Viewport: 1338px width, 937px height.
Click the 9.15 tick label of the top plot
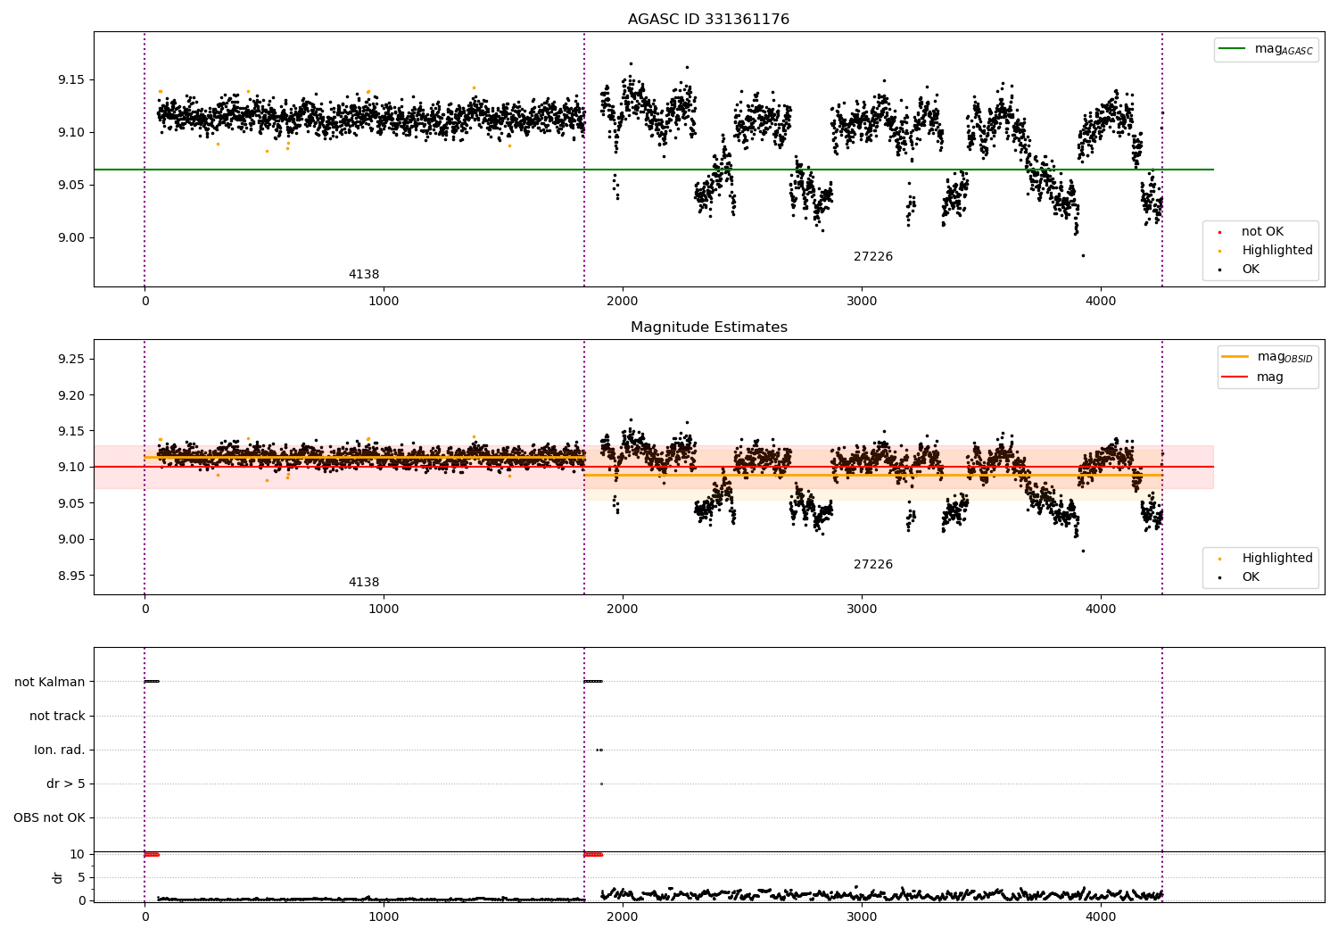click(71, 80)
